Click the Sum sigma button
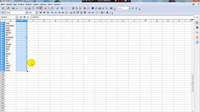The width and height of the screenshot is (200, 112). pyautogui.click(x=24, y=17)
